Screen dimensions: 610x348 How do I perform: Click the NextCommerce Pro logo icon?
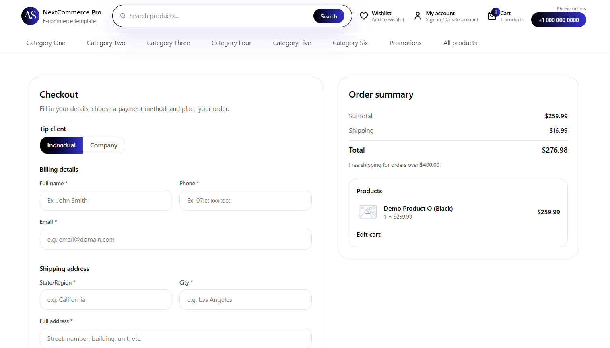(30, 16)
